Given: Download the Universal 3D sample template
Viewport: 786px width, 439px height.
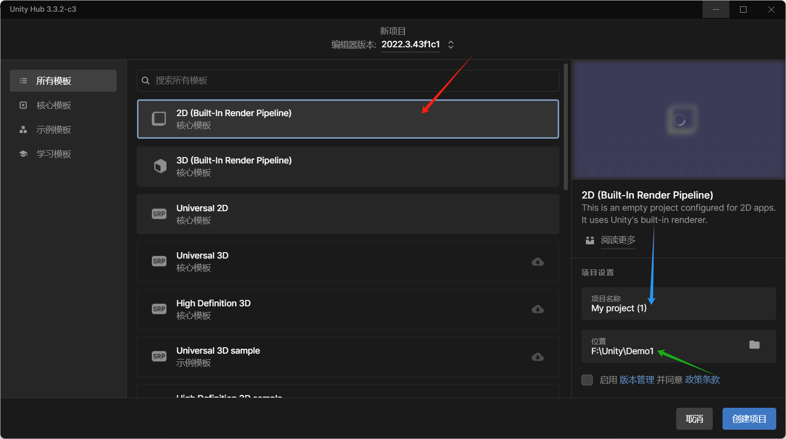Looking at the screenshot, I should point(538,357).
